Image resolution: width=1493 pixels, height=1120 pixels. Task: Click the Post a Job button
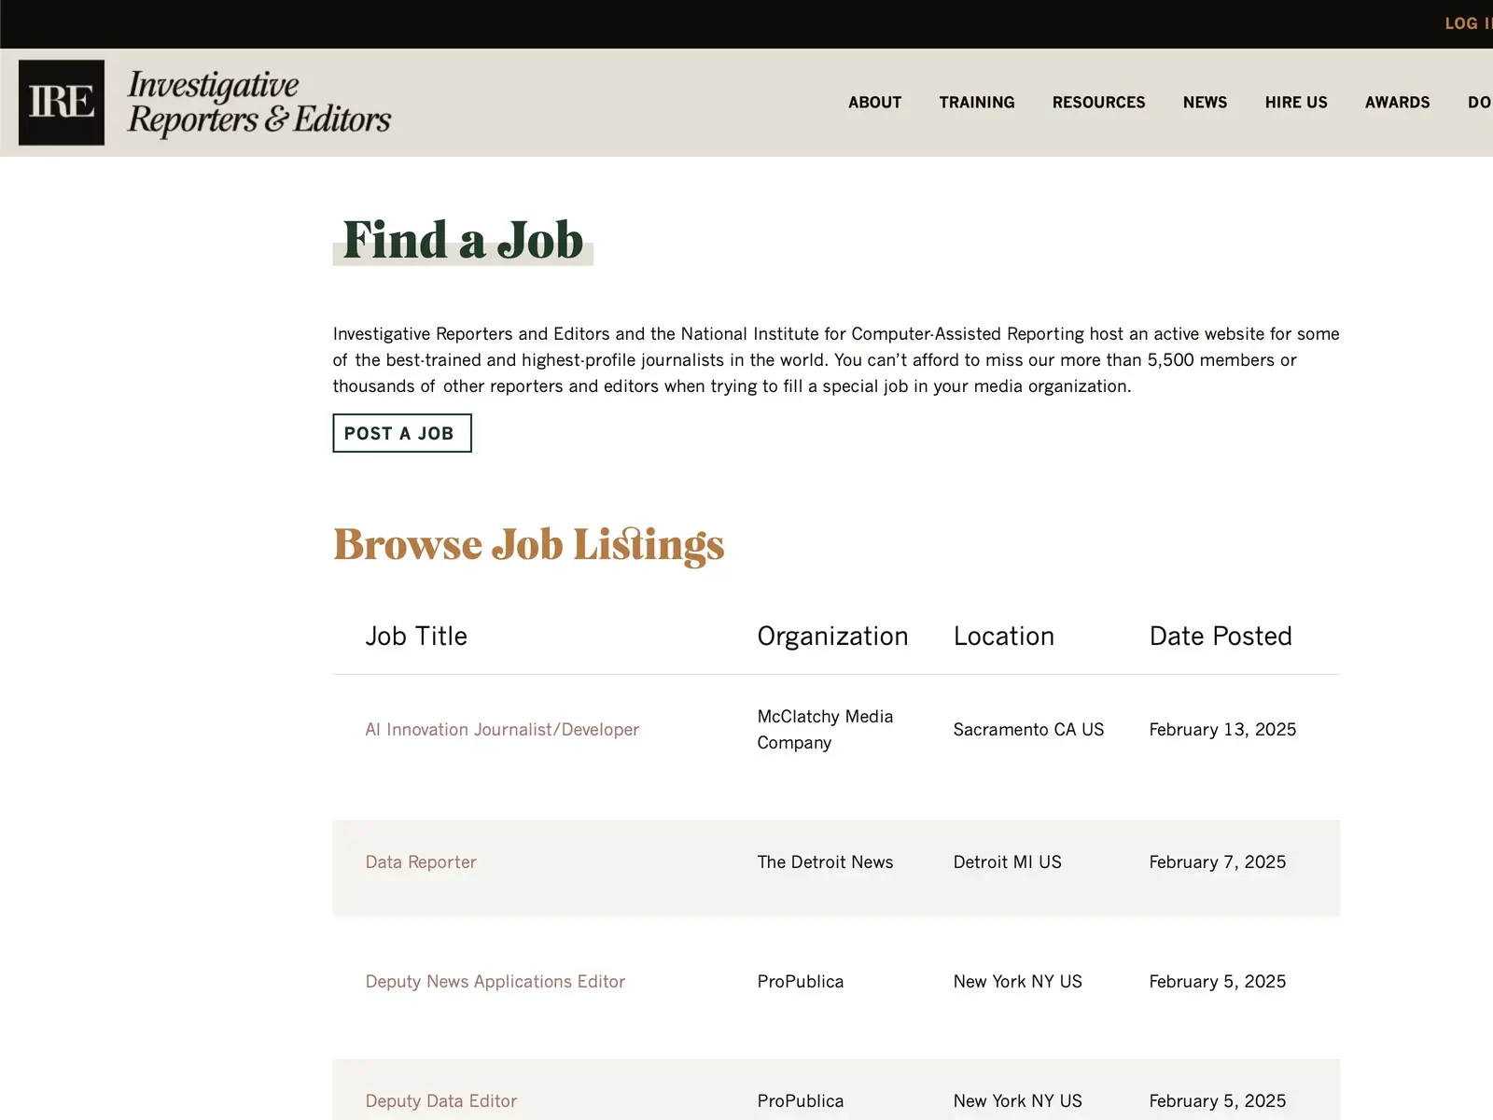[x=402, y=433]
